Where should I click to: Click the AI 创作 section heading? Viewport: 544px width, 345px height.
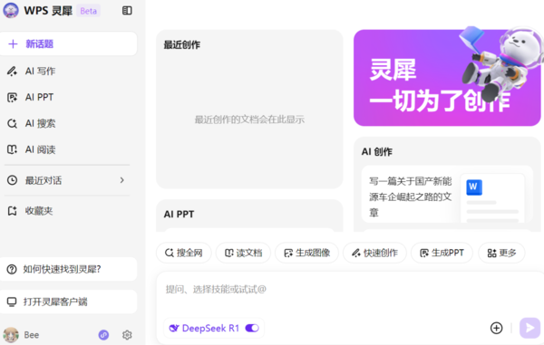pyautogui.click(x=377, y=151)
